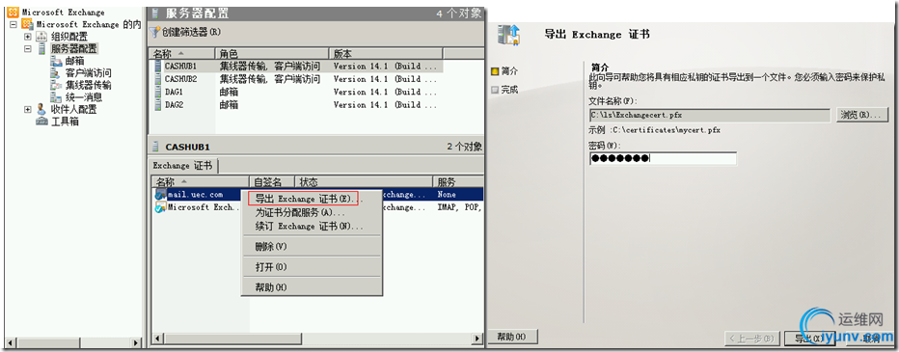
Task: Expand the 收件人配置 tree node
Action: click(x=27, y=109)
